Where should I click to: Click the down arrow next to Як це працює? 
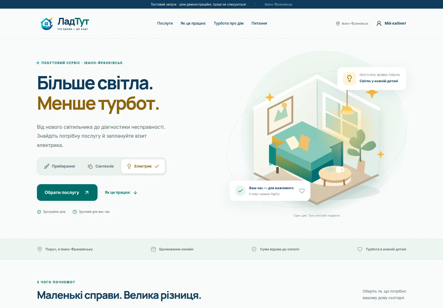pos(135,192)
